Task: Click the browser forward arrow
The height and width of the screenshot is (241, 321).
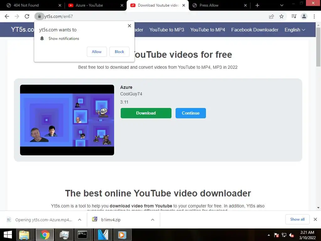Action: [17, 16]
